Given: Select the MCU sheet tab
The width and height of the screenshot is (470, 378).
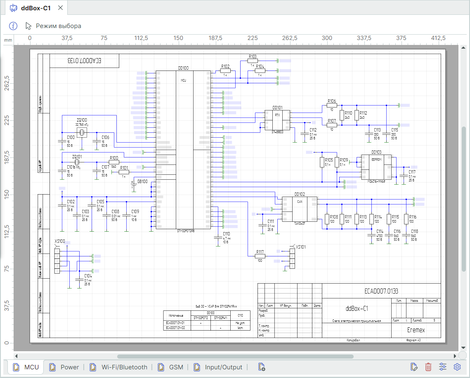Looking at the screenshot, I should click(x=26, y=367).
